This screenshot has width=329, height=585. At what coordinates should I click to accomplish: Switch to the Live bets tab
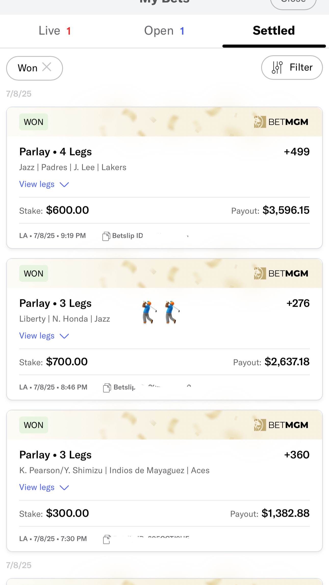pyautogui.click(x=55, y=31)
